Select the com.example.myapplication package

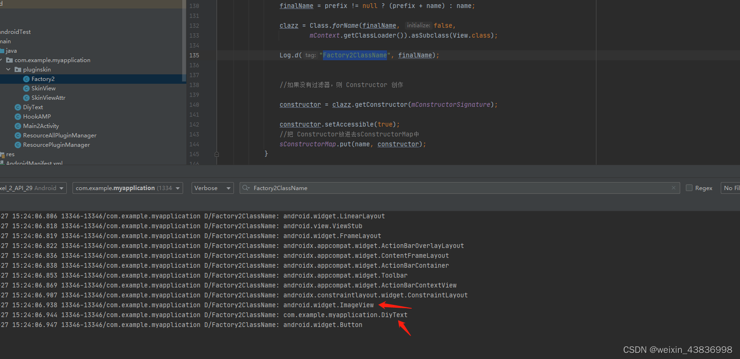coord(52,60)
